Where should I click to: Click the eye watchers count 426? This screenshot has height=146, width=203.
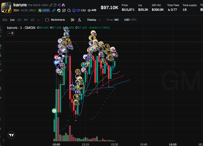click(x=92, y=10)
